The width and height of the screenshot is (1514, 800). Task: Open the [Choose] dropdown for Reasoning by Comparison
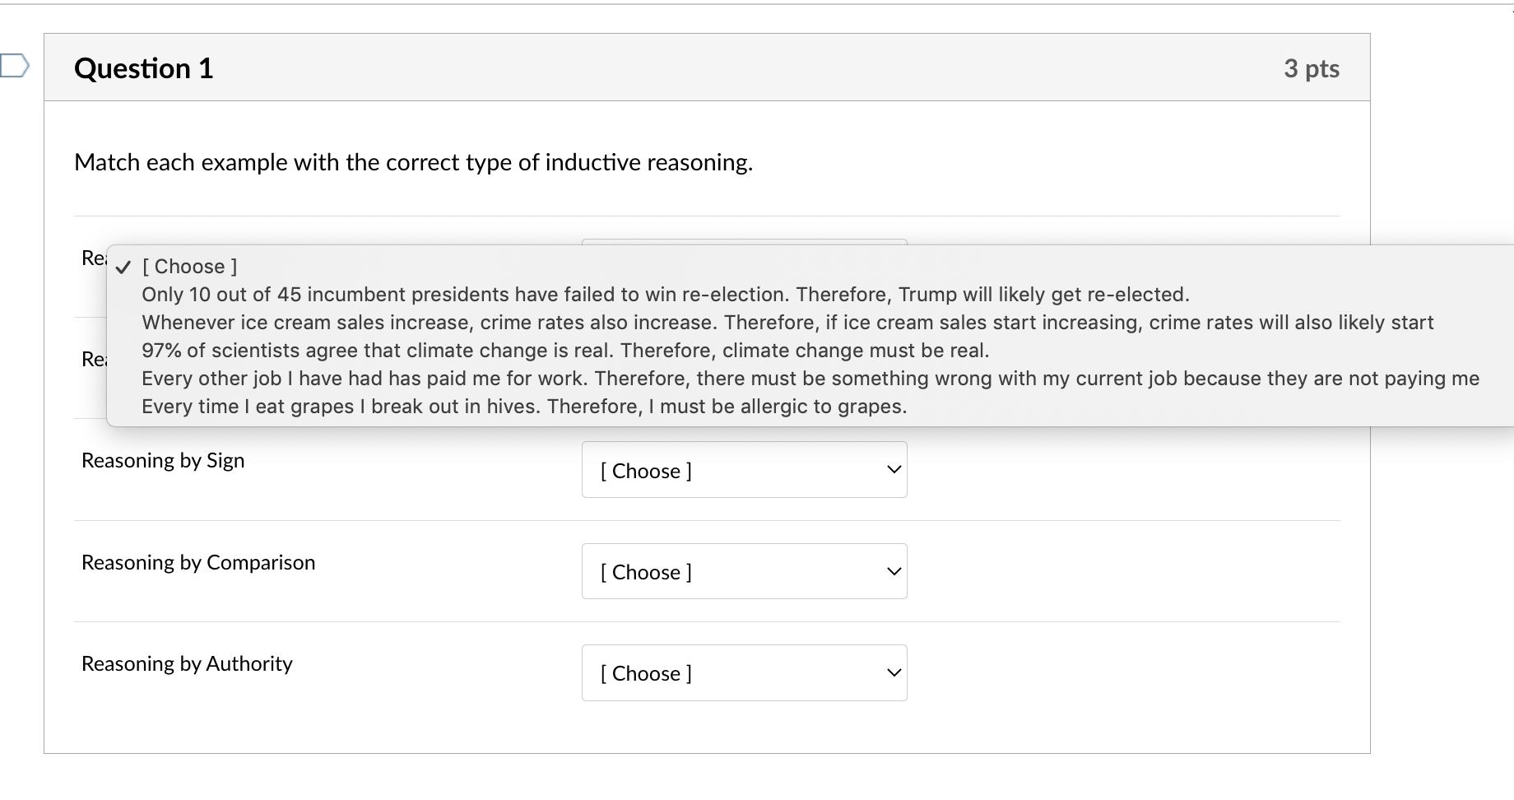743,570
